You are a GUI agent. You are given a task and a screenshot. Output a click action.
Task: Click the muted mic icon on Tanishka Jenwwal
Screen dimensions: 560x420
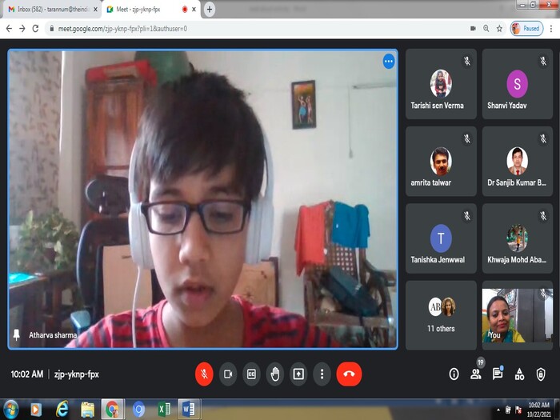pos(466,216)
